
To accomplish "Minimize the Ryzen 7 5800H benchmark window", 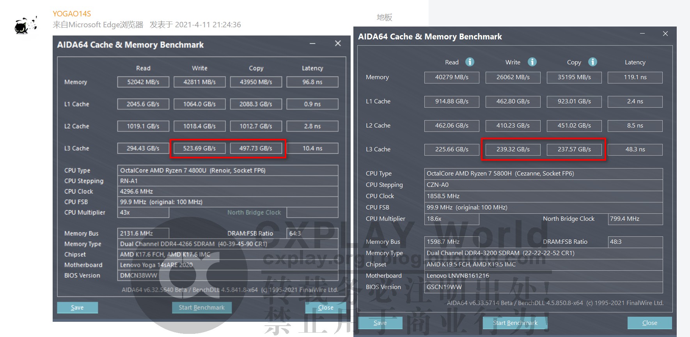I will (642, 34).
